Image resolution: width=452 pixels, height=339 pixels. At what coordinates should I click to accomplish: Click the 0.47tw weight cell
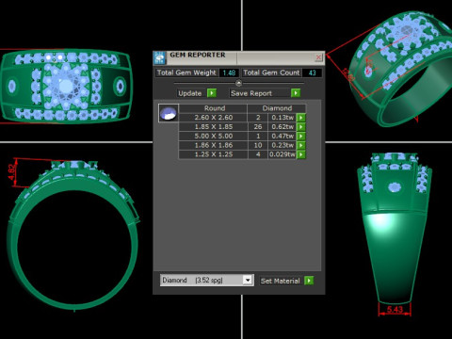(x=282, y=136)
